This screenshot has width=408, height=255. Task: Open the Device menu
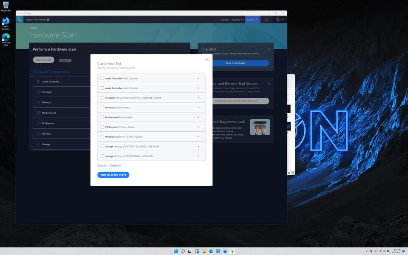click(x=225, y=20)
